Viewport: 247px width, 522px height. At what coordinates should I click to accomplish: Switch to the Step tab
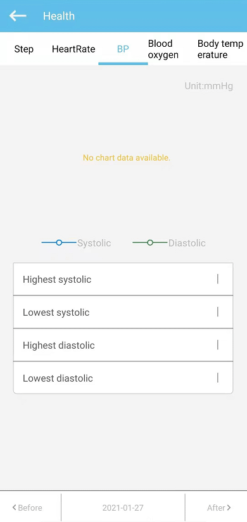pyautogui.click(x=23, y=49)
